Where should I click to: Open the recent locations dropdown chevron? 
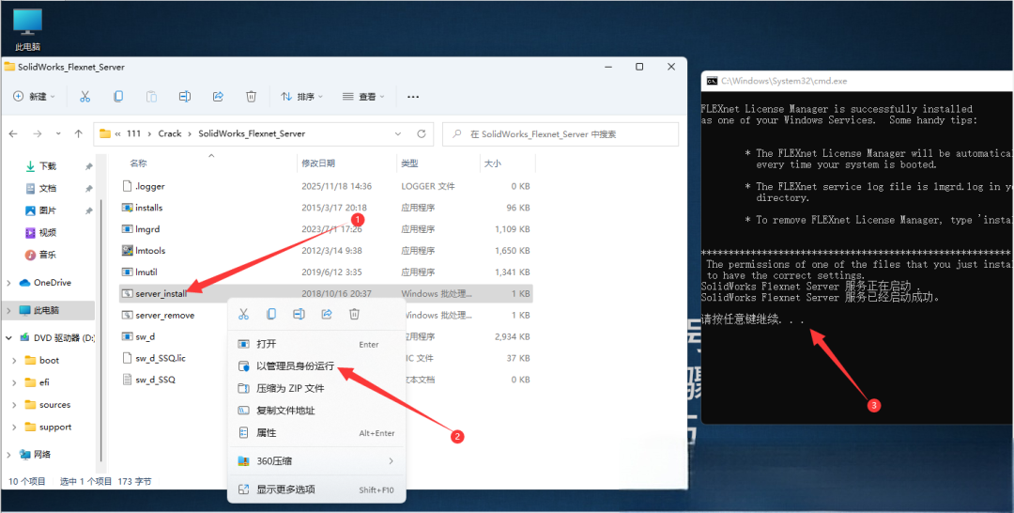(x=58, y=134)
